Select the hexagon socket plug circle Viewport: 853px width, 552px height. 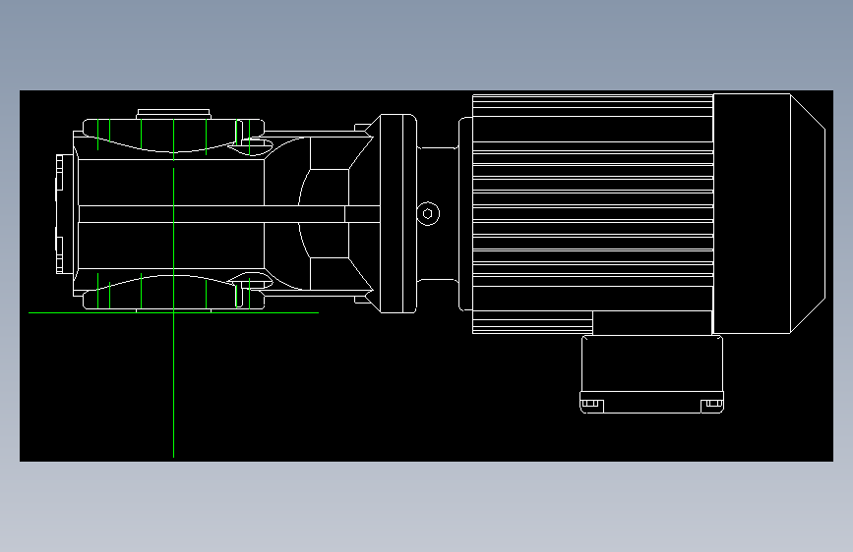tap(428, 214)
